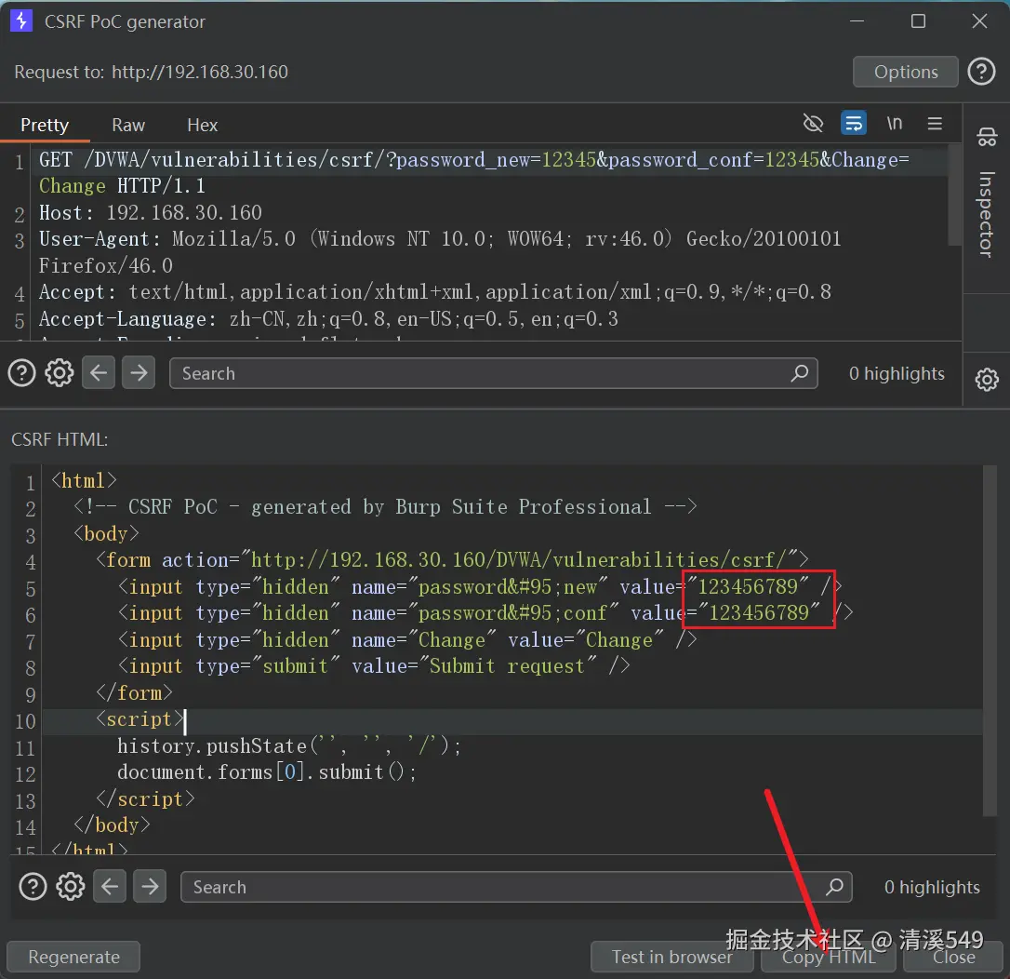Click the GET request first line
This screenshot has height=979, width=1010.
474,173
